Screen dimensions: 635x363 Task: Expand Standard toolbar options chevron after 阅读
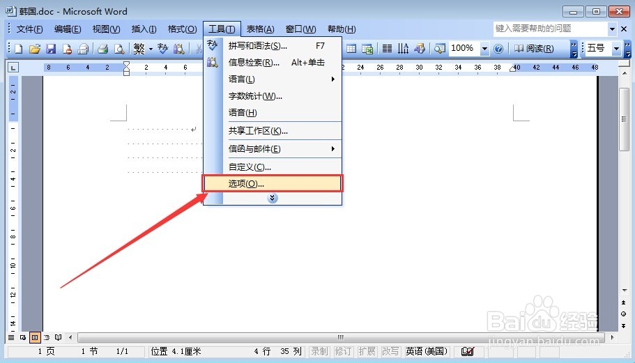coord(574,49)
